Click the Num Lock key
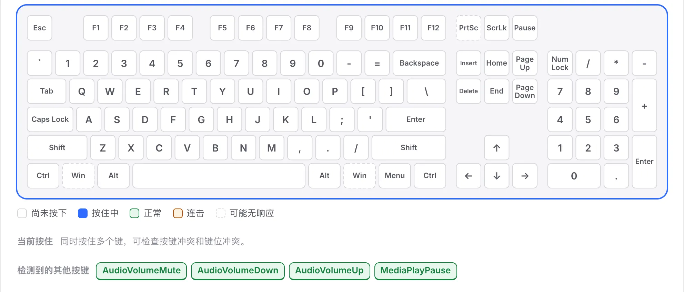 560,63
